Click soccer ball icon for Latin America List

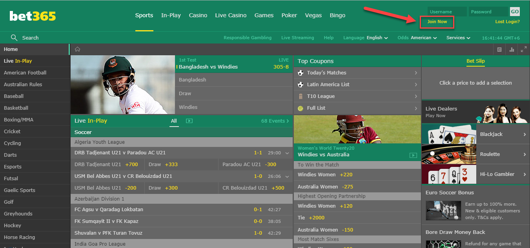coord(301,85)
